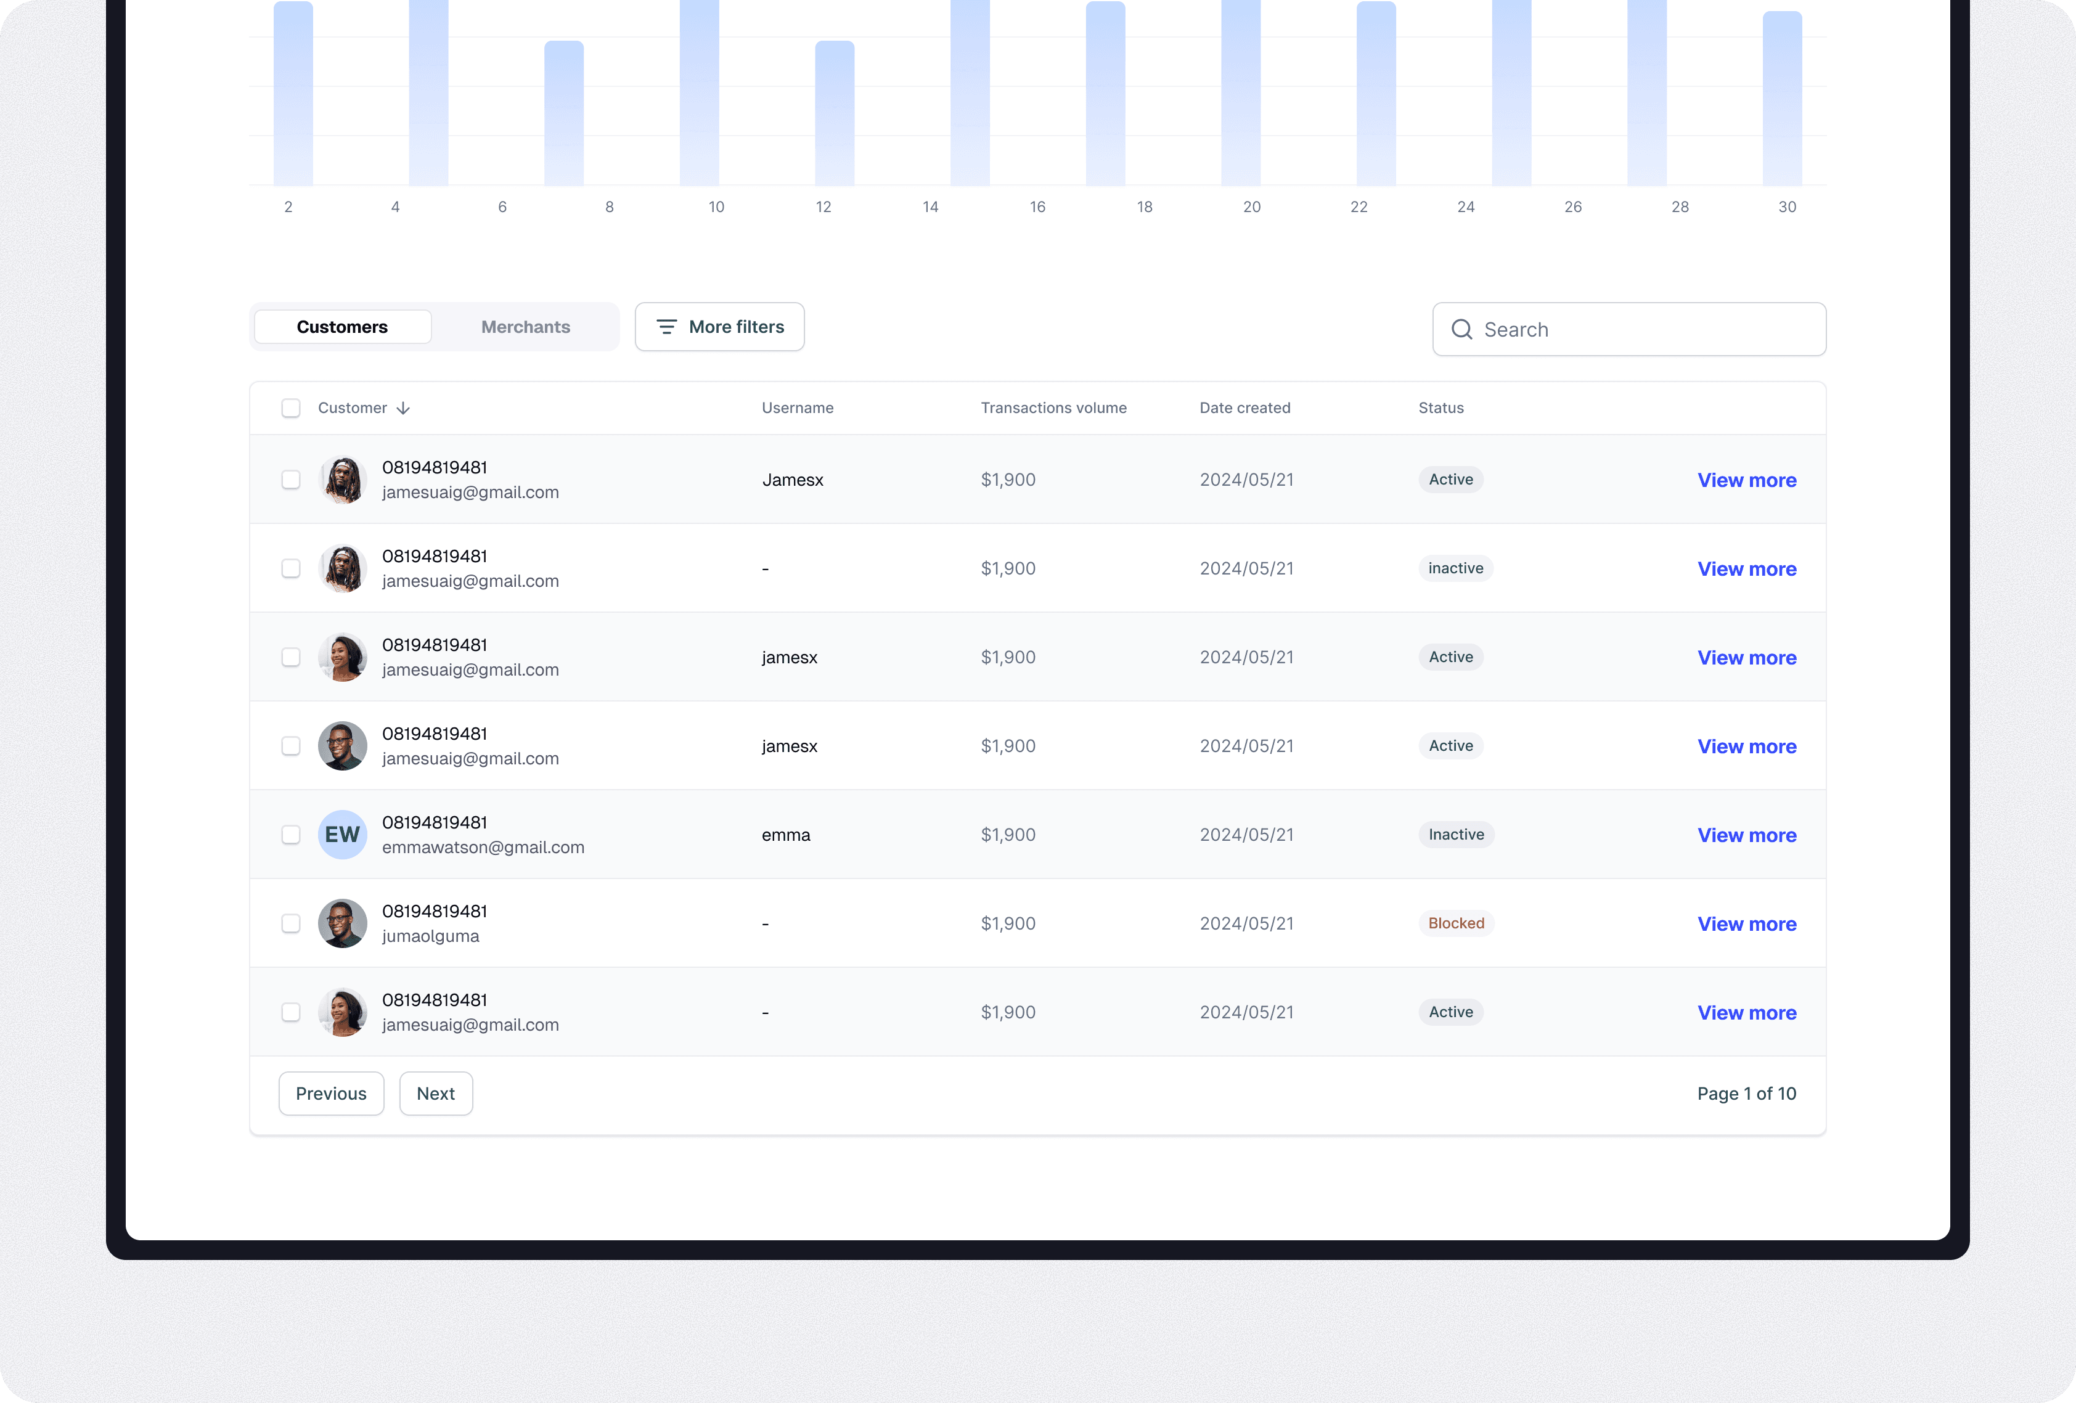Viewport: 2076px width, 1403px height.
Task: Click the Previous page button
Action: [x=330, y=1094]
